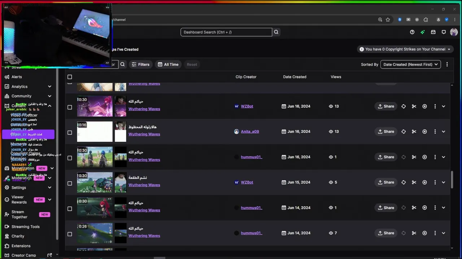The height and width of the screenshot is (259, 462).
Task: Click the circled-plus icon in Anita_a09 row
Action: pos(424,132)
